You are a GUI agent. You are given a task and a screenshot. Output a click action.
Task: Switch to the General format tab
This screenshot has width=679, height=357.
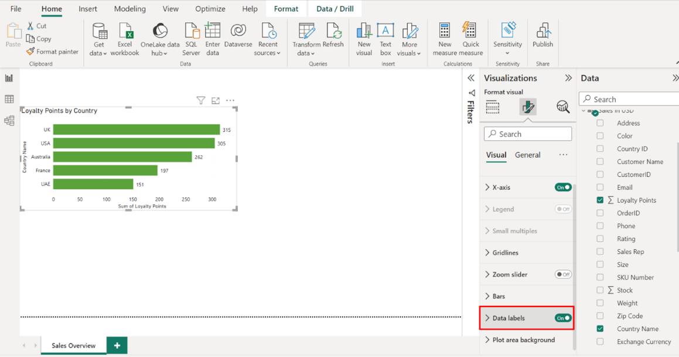527,155
